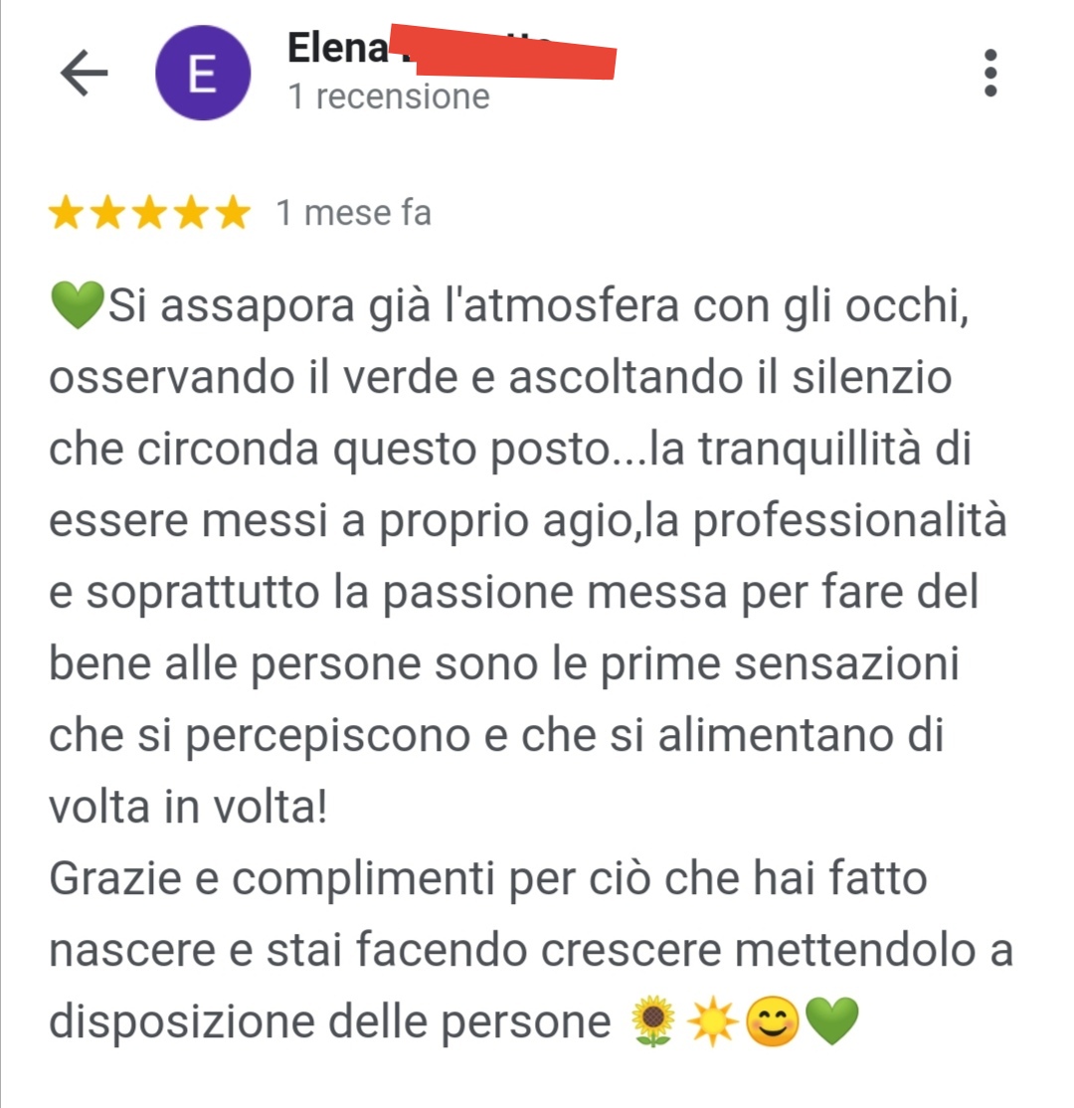1074x1108 pixels.
Task: Click the fifth yellow rating star
Action: coord(233,213)
